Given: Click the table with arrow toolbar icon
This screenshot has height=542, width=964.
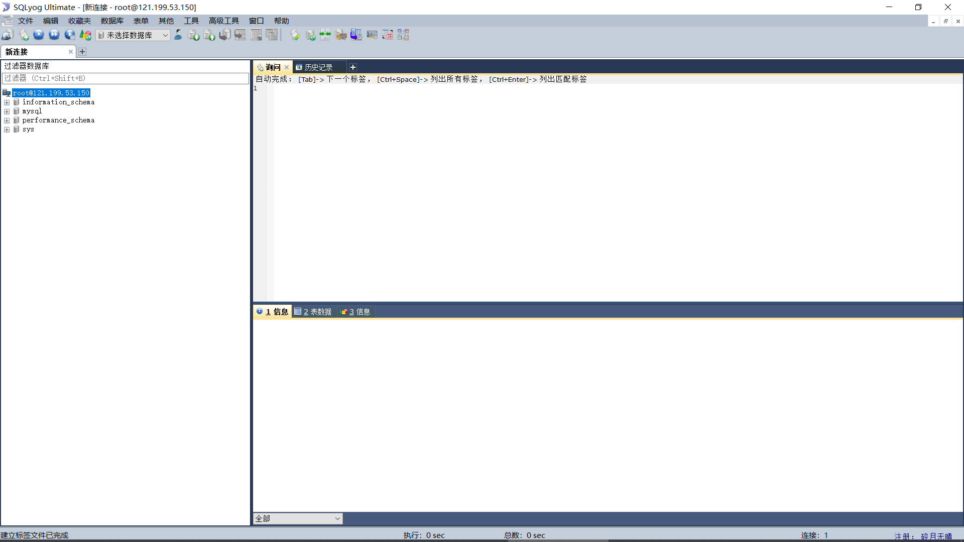Looking at the screenshot, I should tap(240, 35).
